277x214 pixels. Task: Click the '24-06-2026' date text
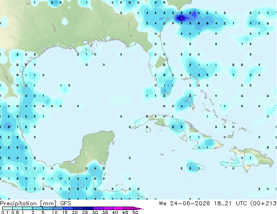click(x=190, y=204)
